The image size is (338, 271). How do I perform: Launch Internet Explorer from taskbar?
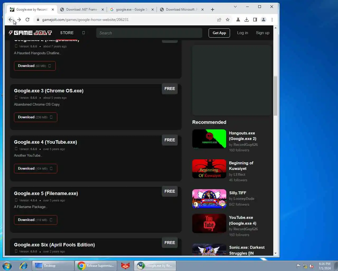24,266
